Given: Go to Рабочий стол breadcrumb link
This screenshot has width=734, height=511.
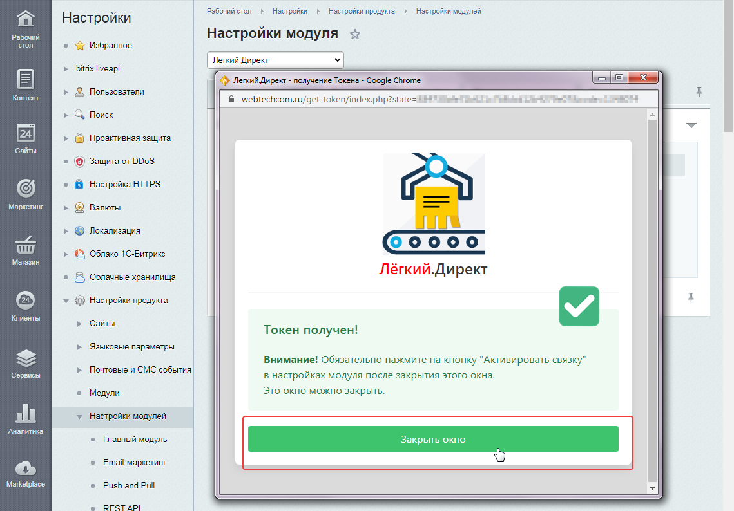Looking at the screenshot, I should click(x=229, y=11).
